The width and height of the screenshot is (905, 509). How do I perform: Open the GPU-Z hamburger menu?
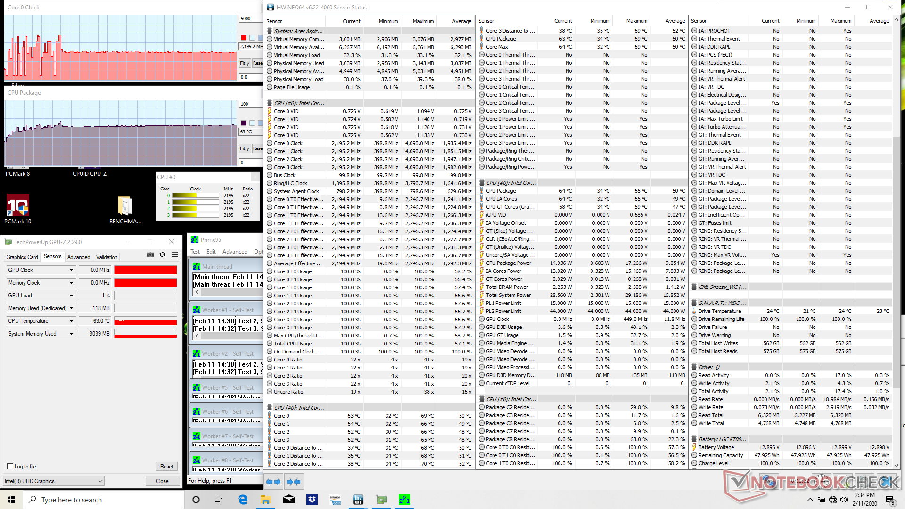[x=175, y=254]
